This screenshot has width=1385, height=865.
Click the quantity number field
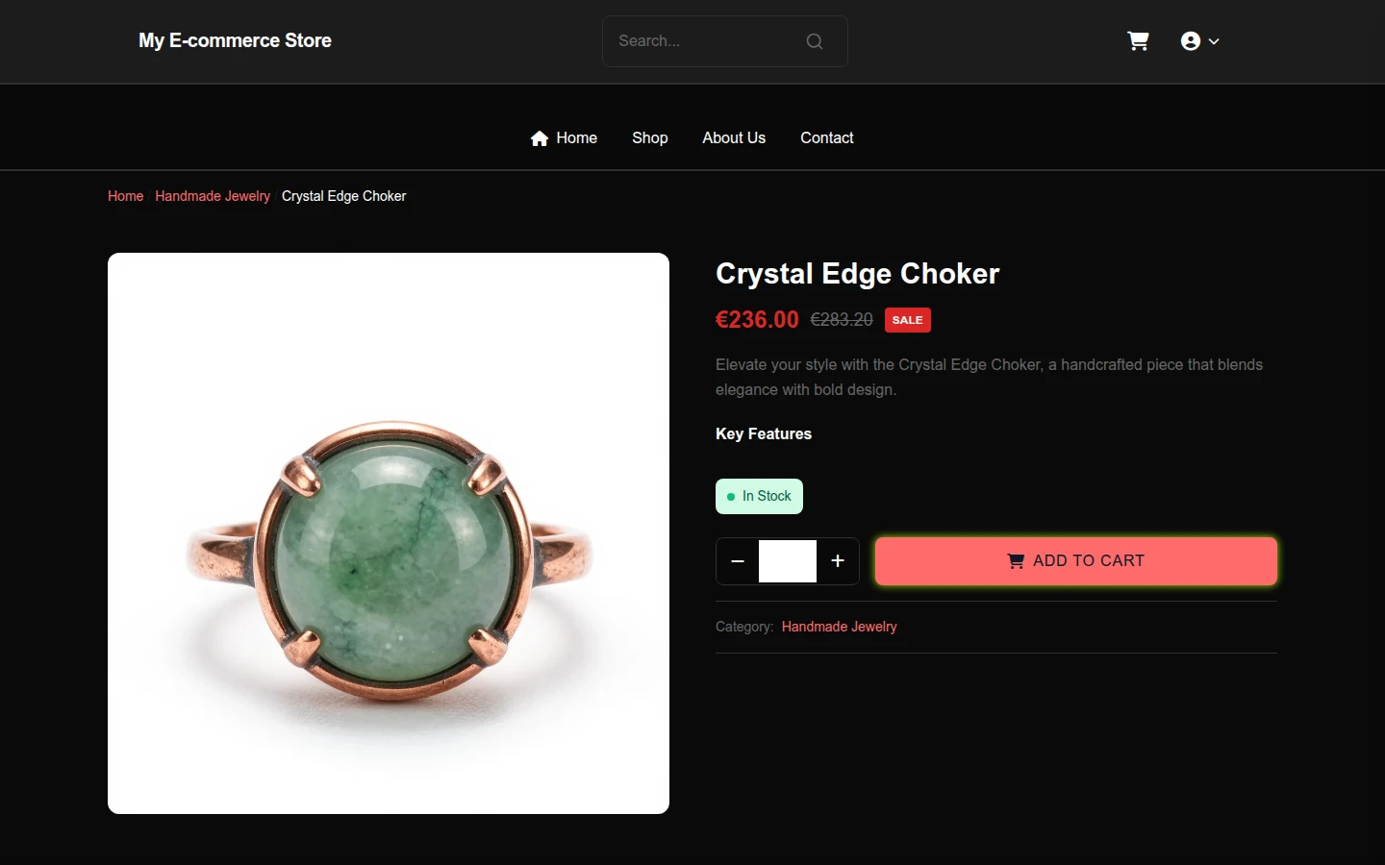pos(788,561)
